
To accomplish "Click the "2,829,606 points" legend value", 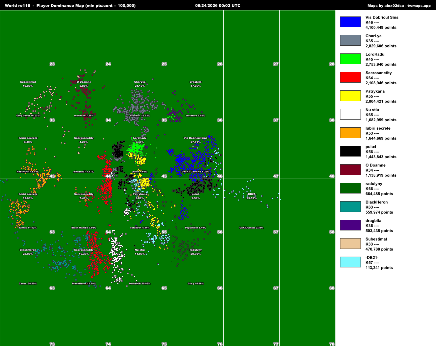I will pos(381,46).
